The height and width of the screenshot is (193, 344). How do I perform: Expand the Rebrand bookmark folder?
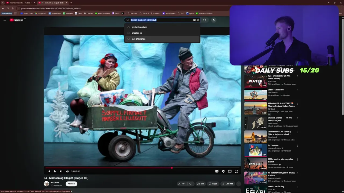coord(133,13)
